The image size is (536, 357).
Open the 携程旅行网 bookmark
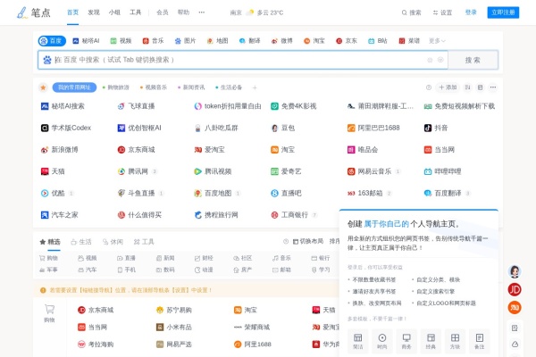pyautogui.click(x=216, y=215)
